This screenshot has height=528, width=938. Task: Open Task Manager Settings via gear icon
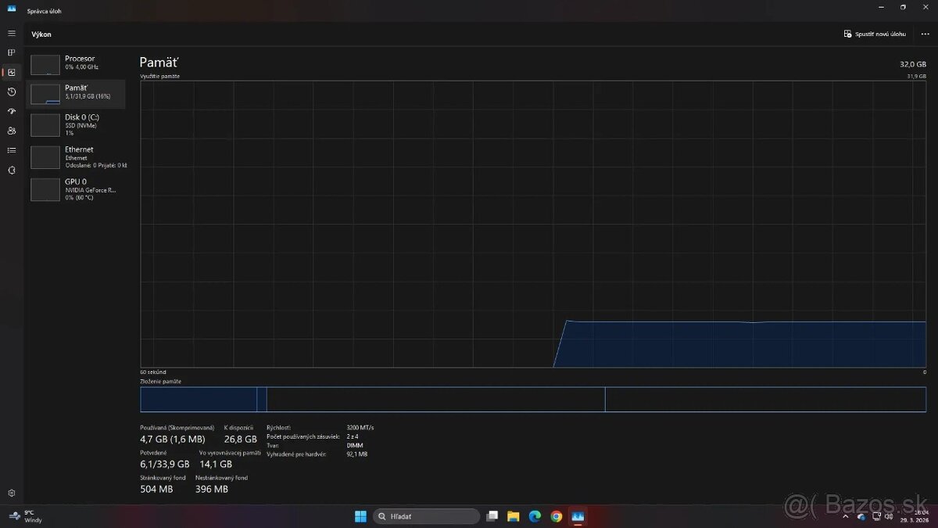tap(11, 493)
